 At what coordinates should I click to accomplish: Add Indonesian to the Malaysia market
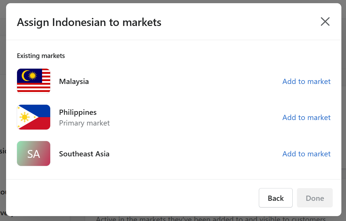pyautogui.click(x=306, y=81)
